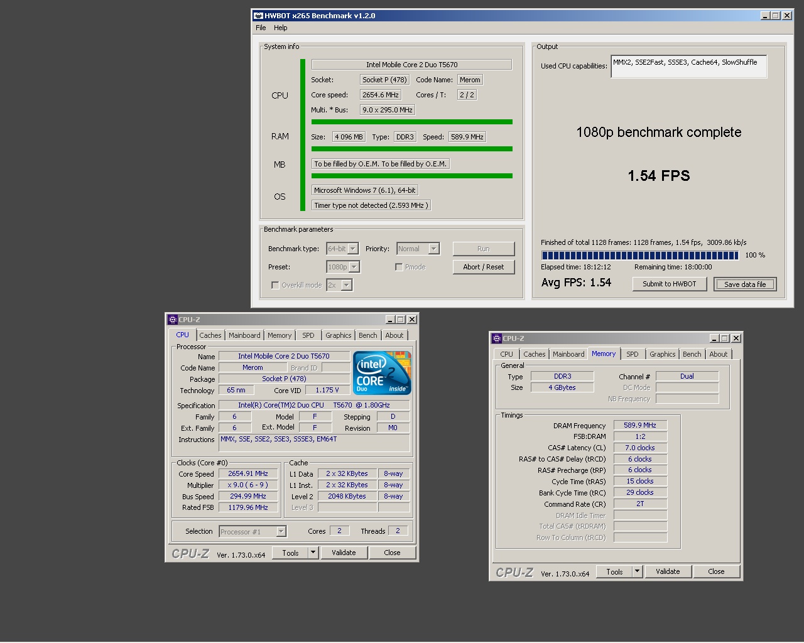Click Validate in CPU-Z Memory window
Image resolution: width=804 pixels, height=643 pixels.
click(668, 571)
